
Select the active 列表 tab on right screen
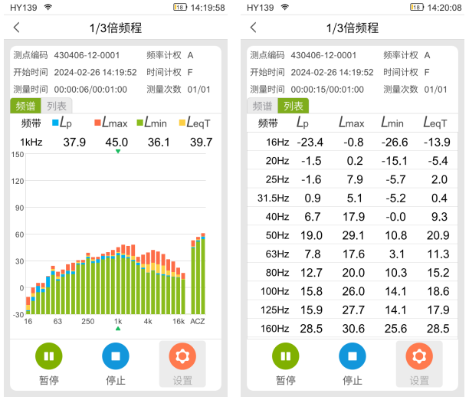coord(293,107)
